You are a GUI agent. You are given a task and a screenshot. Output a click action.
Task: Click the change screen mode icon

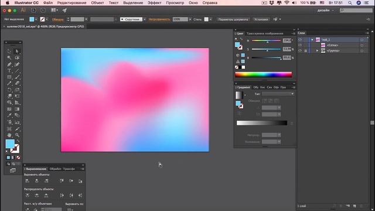tap(13, 171)
